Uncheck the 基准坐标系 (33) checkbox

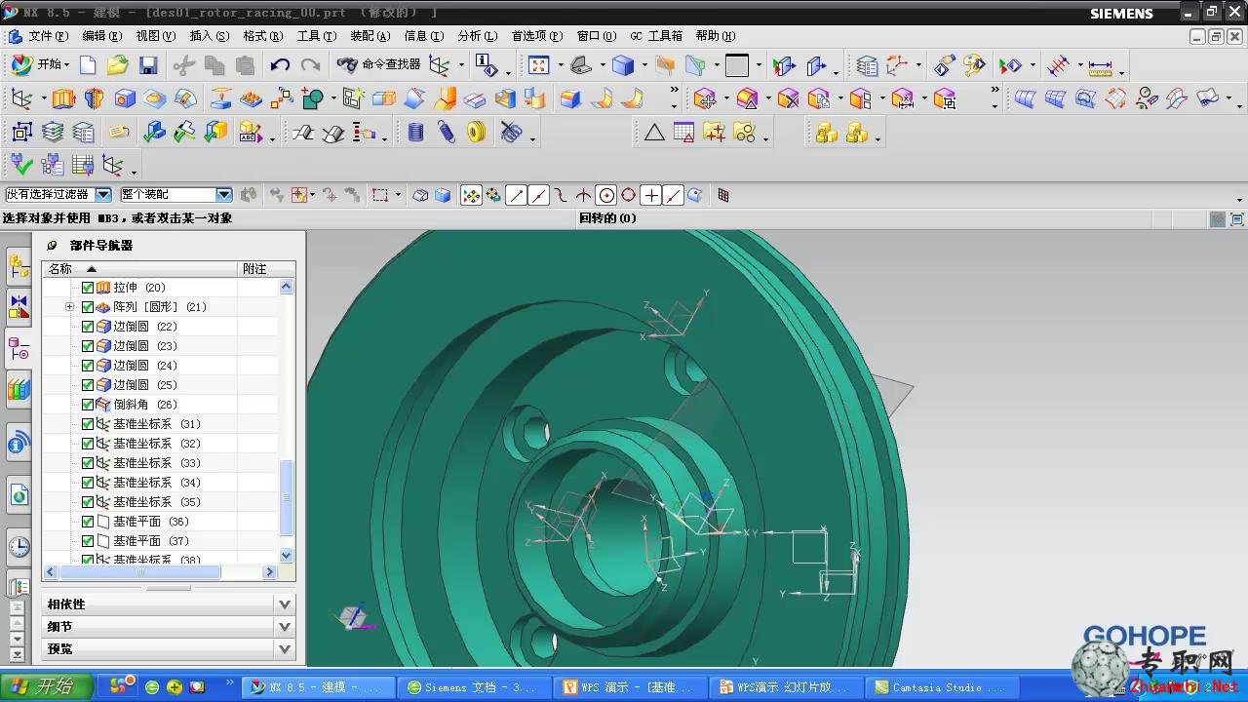pos(88,463)
